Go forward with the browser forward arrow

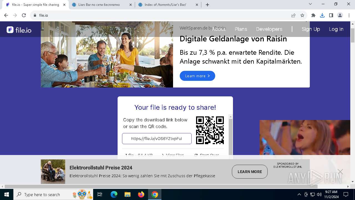15,15
